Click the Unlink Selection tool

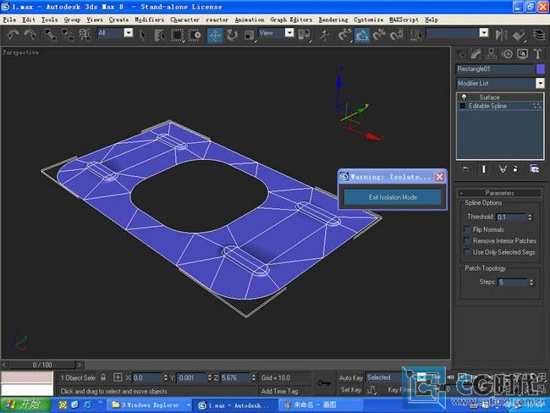click(x=68, y=35)
